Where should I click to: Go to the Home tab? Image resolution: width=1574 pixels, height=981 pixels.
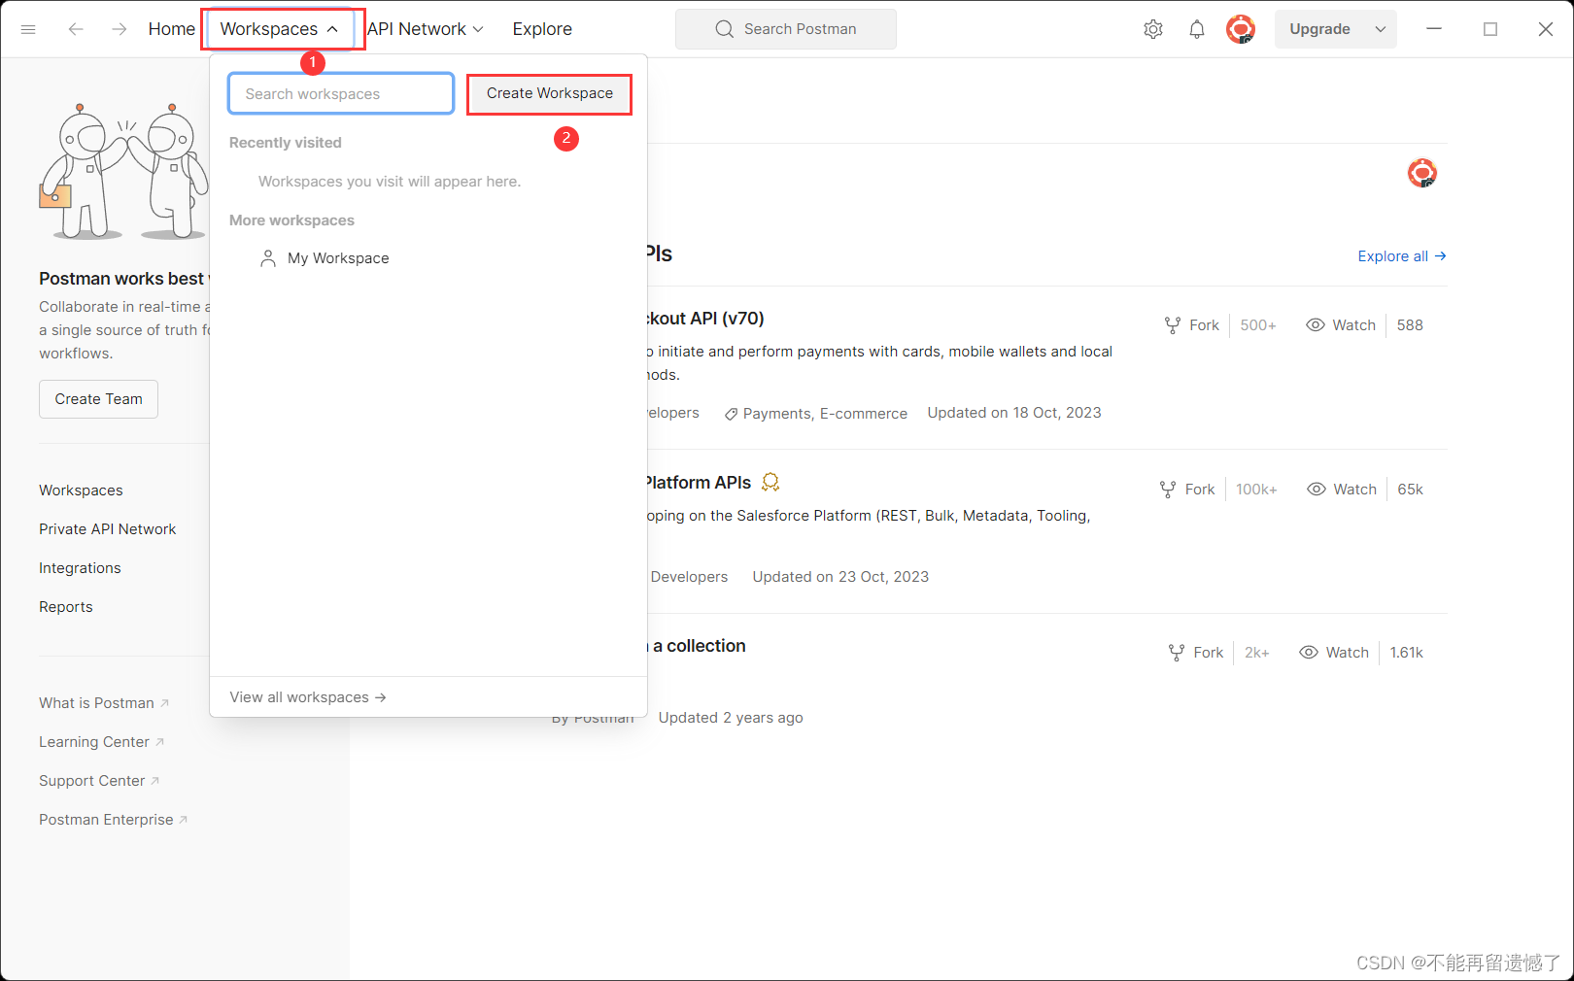(x=172, y=29)
